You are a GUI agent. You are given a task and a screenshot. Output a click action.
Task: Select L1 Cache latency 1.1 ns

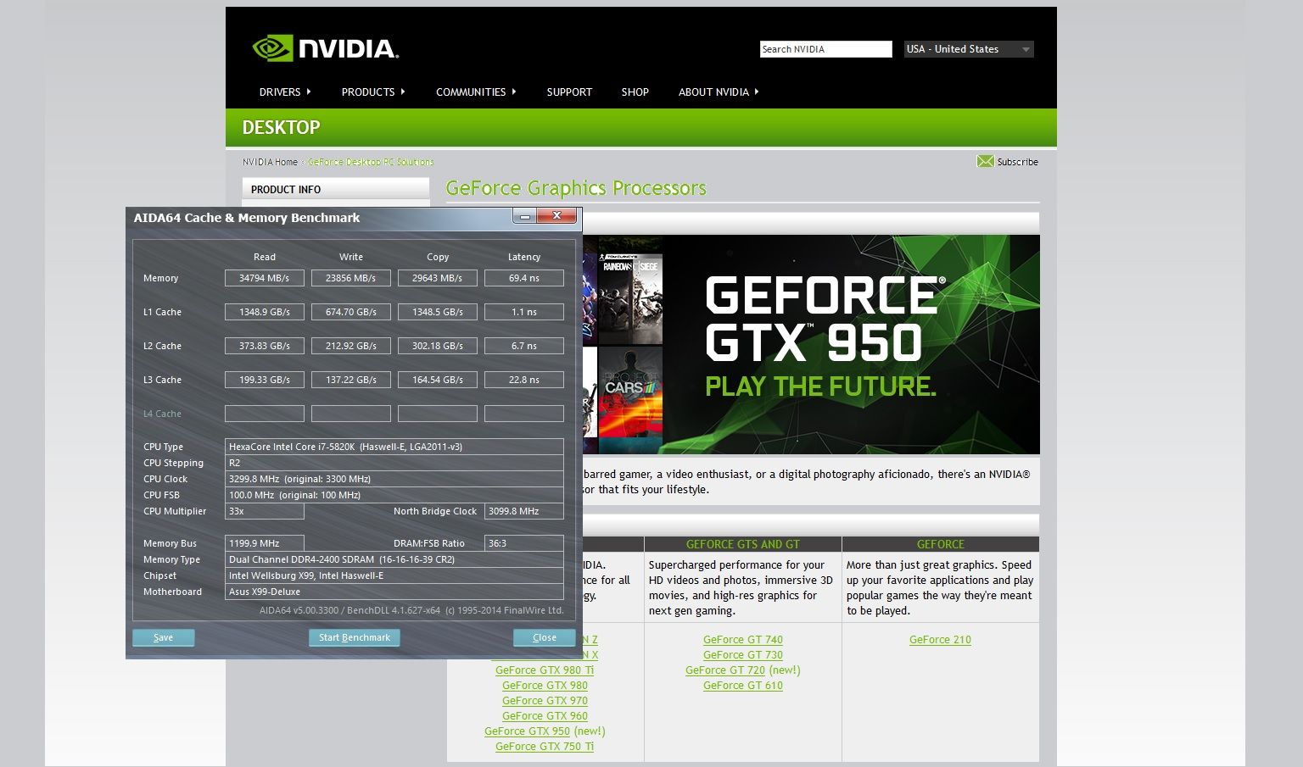coord(524,312)
